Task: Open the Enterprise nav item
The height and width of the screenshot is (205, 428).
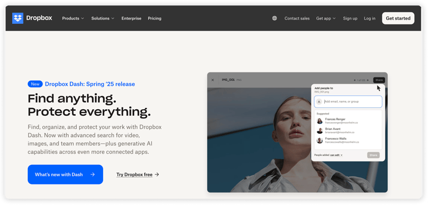Action: point(132,18)
